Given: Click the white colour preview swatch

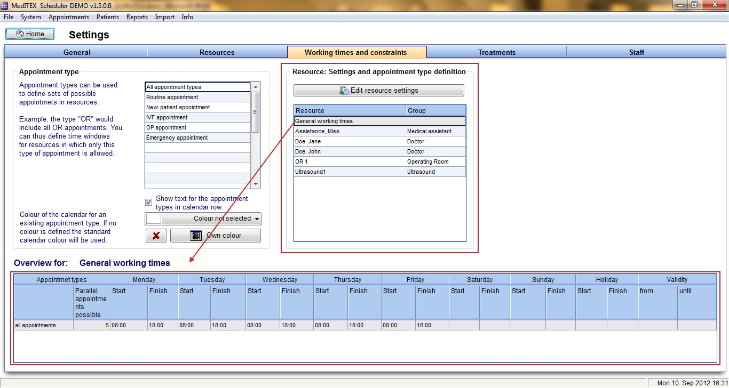Looking at the screenshot, I should click(x=154, y=219).
